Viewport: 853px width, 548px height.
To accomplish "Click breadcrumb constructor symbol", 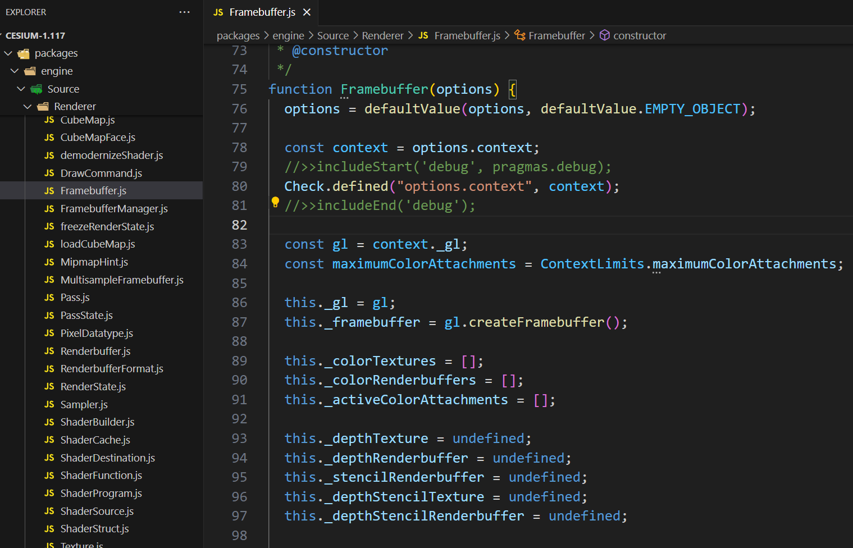I will (x=640, y=36).
